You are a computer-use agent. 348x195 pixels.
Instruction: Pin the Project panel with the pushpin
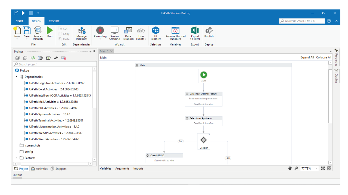[x=94, y=51]
